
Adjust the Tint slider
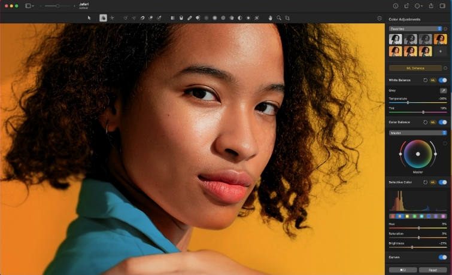point(418,112)
